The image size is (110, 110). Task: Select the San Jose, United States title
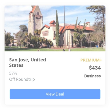(28, 62)
